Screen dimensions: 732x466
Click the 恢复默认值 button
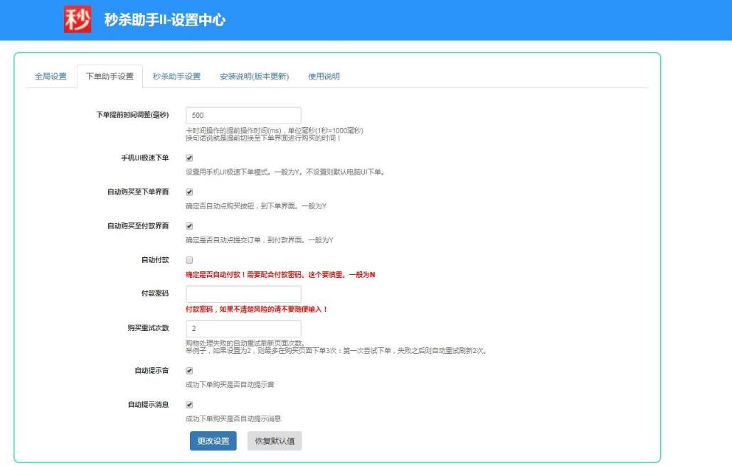click(275, 440)
